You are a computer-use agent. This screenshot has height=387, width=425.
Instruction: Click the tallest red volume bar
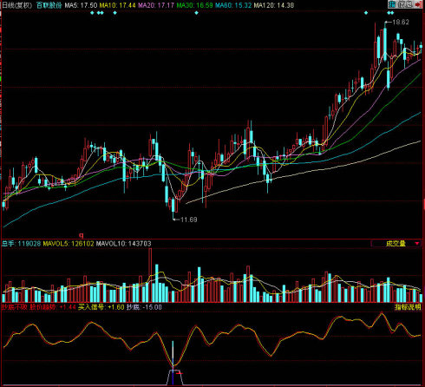pyautogui.click(x=150, y=275)
